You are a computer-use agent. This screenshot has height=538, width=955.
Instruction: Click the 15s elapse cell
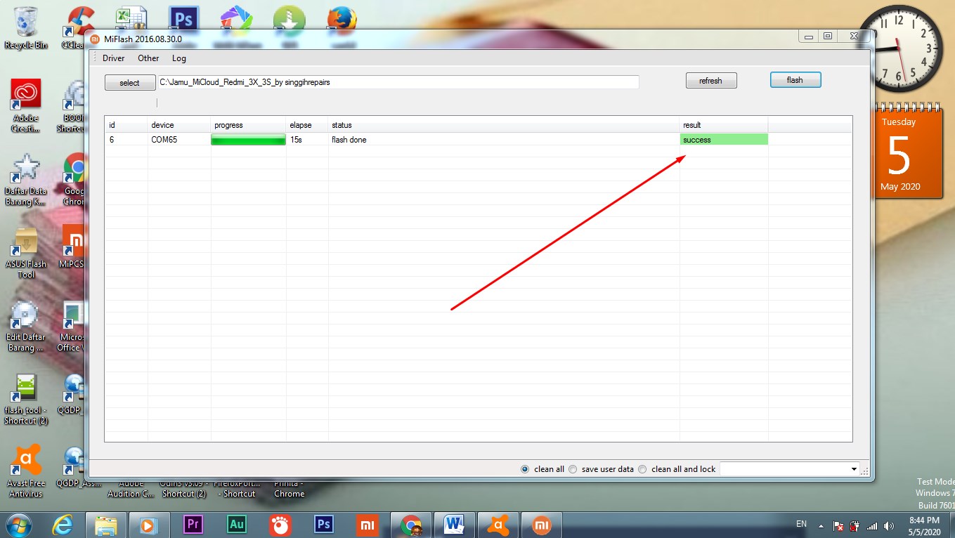coord(307,140)
